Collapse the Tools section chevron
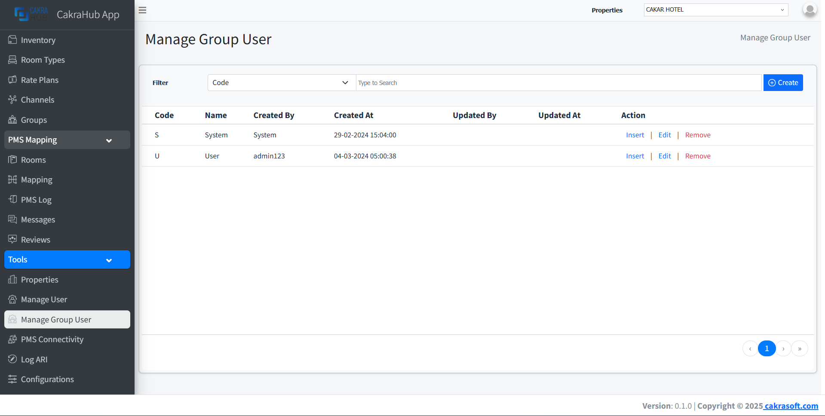Viewport: 825px width, 416px height. [x=109, y=260]
